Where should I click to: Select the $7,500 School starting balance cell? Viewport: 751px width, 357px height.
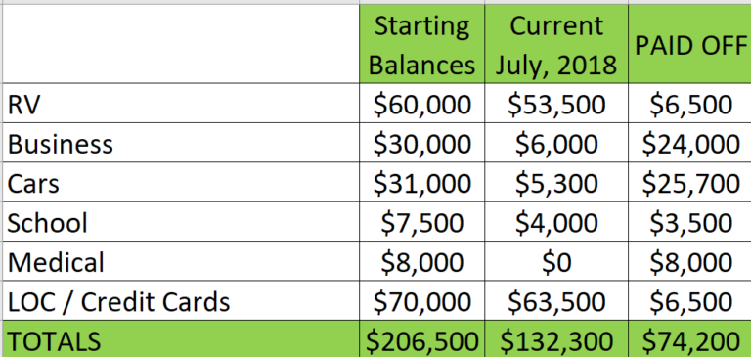pos(422,222)
